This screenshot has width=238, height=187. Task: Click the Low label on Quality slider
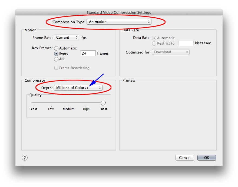coord(51,109)
